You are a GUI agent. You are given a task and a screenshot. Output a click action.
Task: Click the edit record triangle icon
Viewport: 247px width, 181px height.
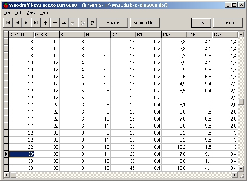(x=64, y=23)
